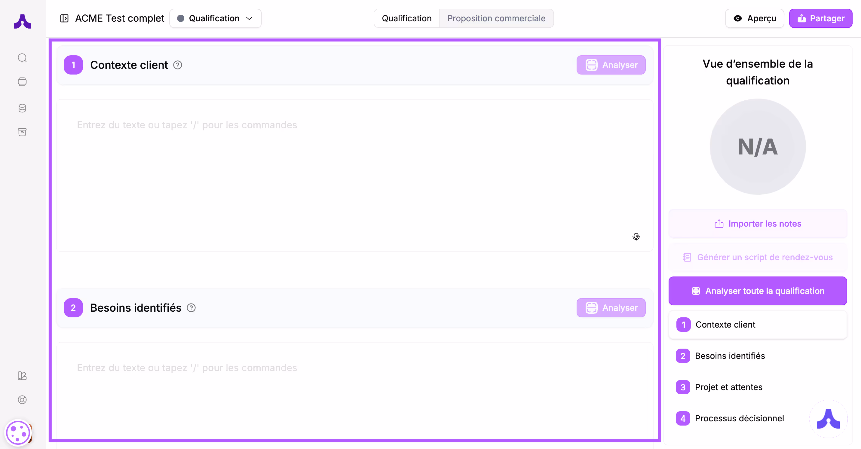The height and width of the screenshot is (449, 861).
Task: Open the help lifebuoy icon in sidebar
Action: [x=22, y=399]
